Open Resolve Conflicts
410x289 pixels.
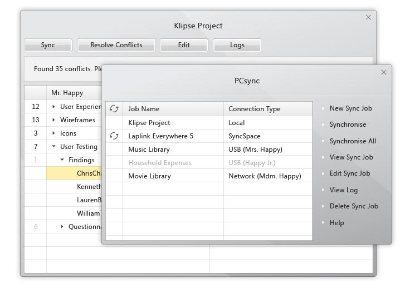click(116, 45)
